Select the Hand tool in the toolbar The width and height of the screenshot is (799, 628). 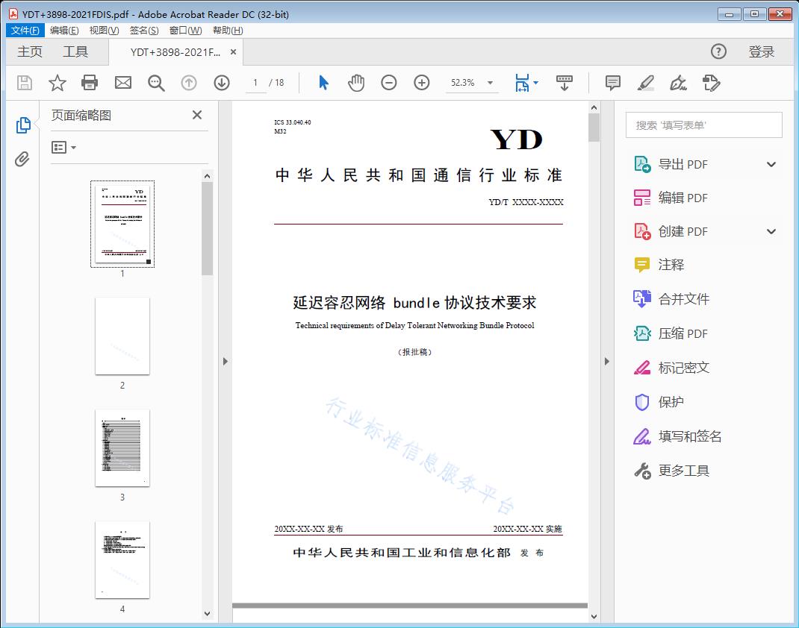tap(356, 83)
